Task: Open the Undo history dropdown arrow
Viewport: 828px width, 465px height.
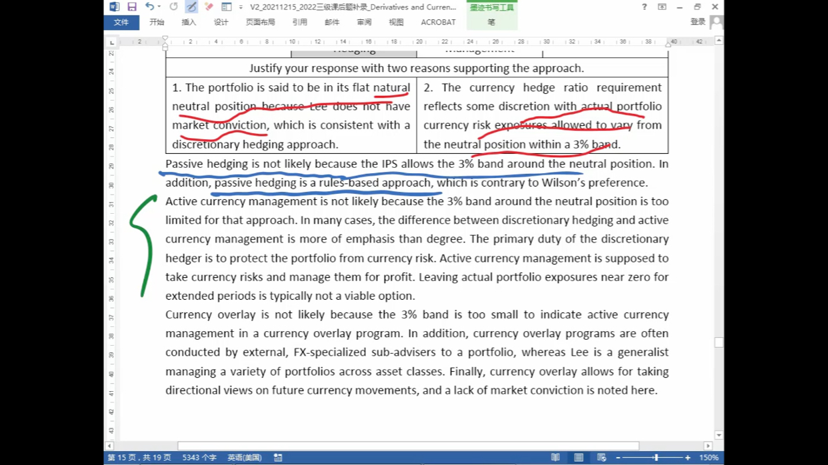Action: point(159,7)
